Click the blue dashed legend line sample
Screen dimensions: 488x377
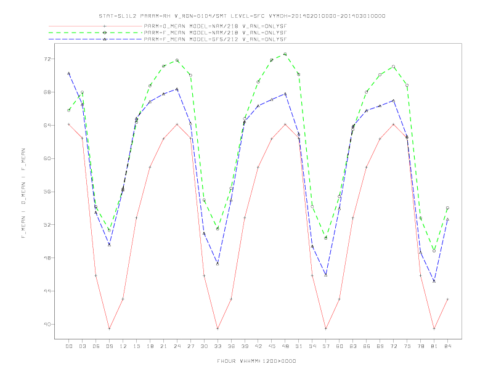(x=96, y=39)
